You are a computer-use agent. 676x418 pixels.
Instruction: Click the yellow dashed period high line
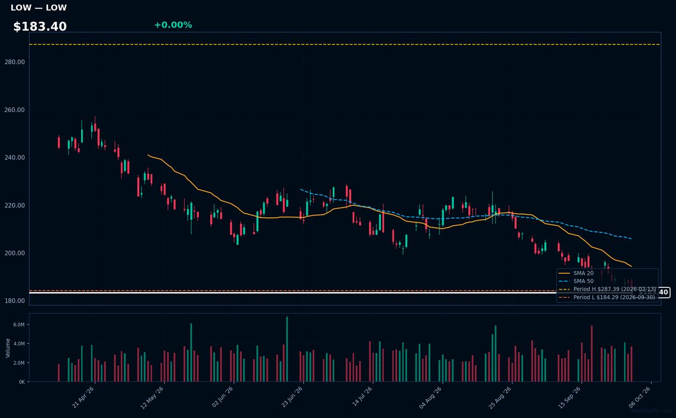pyautogui.click(x=345, y=45)
